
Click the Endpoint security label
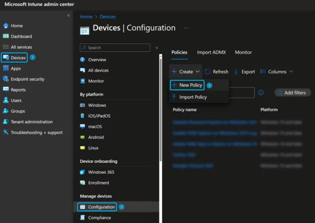tap(27, 79)
